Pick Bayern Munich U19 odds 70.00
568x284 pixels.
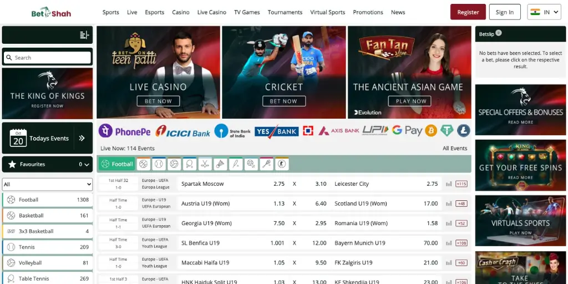430,243
